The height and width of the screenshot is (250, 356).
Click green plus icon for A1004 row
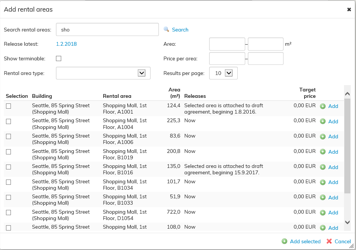(323, 121)
